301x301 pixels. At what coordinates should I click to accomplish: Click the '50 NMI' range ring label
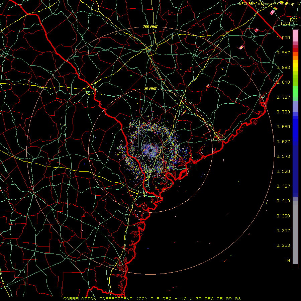tap(150, 89)
